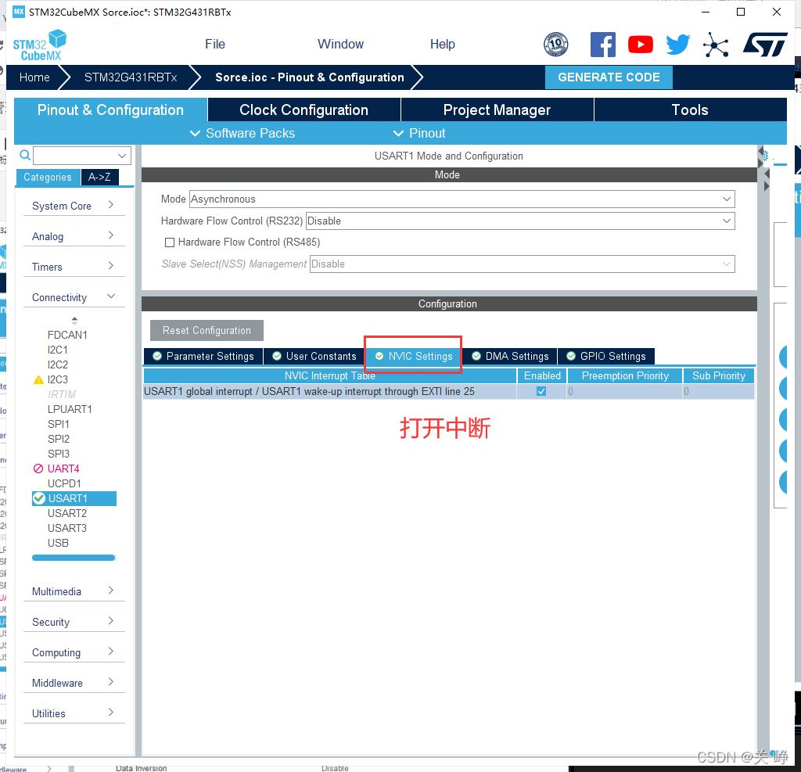Click the GENERATE CODE button
This screenshot has height=772, width=801.
click(609, 77)
